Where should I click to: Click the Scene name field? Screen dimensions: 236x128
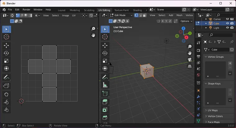[169, 10]
